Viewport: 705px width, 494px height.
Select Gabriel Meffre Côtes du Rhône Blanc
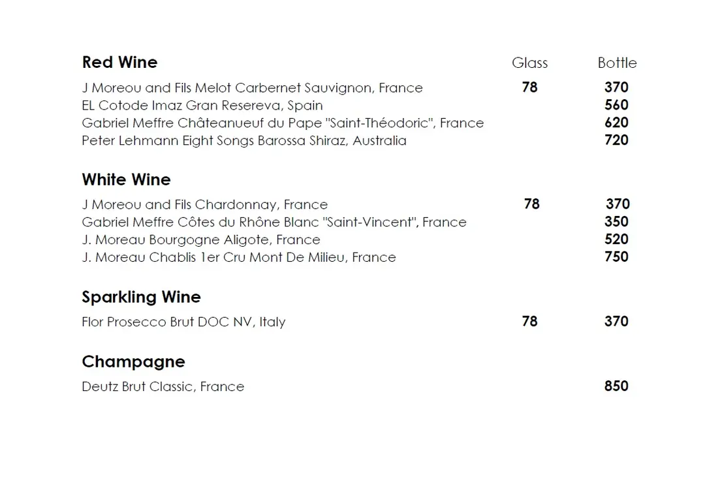[x=274, y=222]
